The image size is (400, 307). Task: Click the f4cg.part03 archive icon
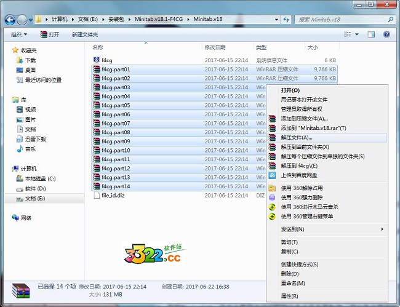pyautogui.click(x=97, y=87)
